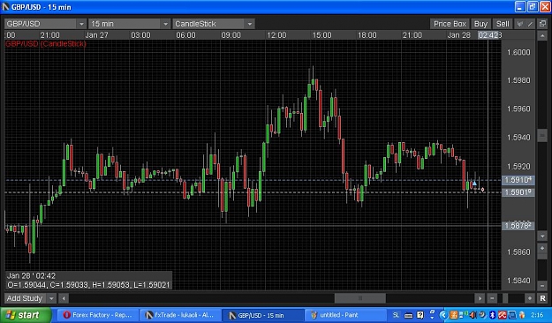Click the SL language indicator in taskbar

pyautogui.click(x=396, y=315)
